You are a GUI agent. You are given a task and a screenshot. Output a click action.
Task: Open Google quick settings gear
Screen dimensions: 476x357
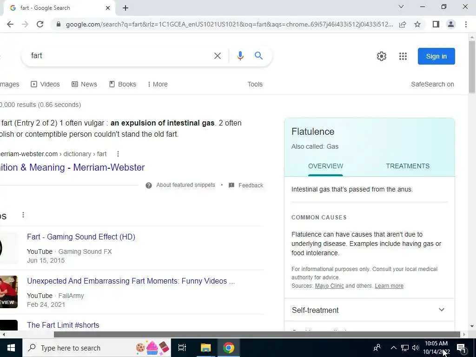coord(382,56)
